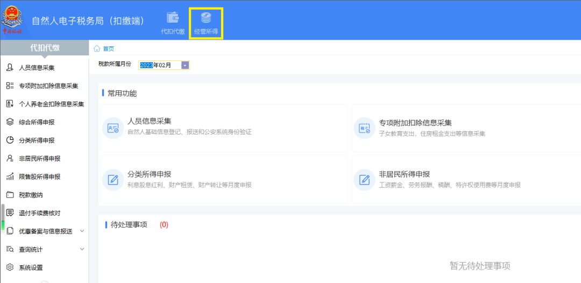Expand the 优惠备案与信息报送 chevron
Image resolution: width=581 pixels, height=283 pixels.
[x=82, y=231]
